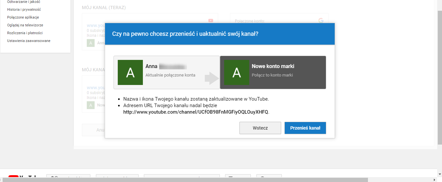Click the Nazwa i ikona Twojego kanału line
This screenshot has height=182, width=442.
[196, 99]
